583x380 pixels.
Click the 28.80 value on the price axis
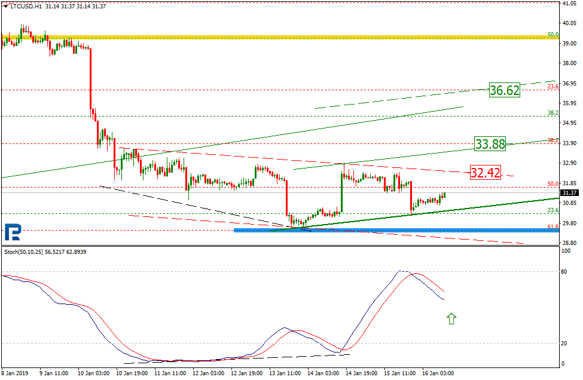pyautogui.click(x=570, y=243)
